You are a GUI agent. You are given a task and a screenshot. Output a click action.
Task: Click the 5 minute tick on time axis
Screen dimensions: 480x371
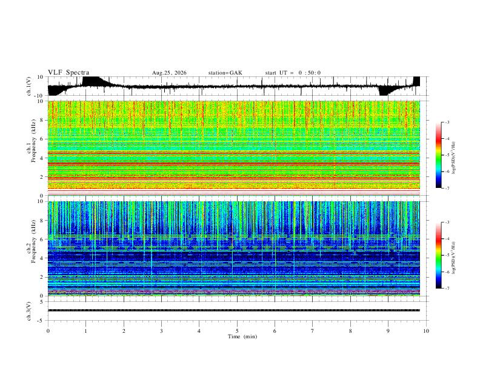(x=237, y=331)
